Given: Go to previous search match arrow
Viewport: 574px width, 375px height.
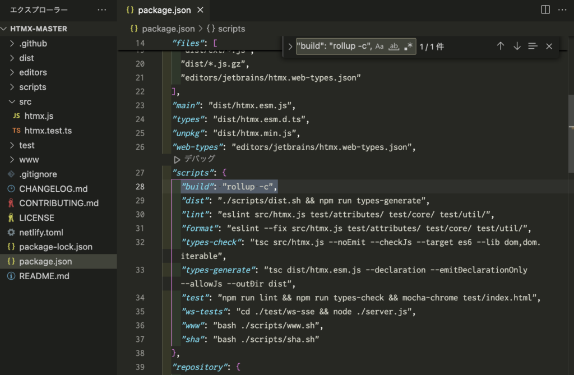Looking at the screenshot, I should [x=501, y=47].
